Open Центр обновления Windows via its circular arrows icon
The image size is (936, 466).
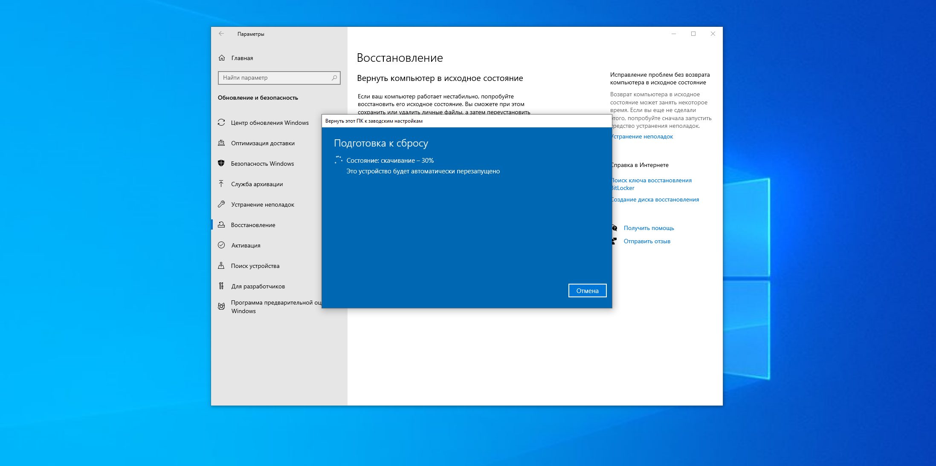(x=221, y=123)
